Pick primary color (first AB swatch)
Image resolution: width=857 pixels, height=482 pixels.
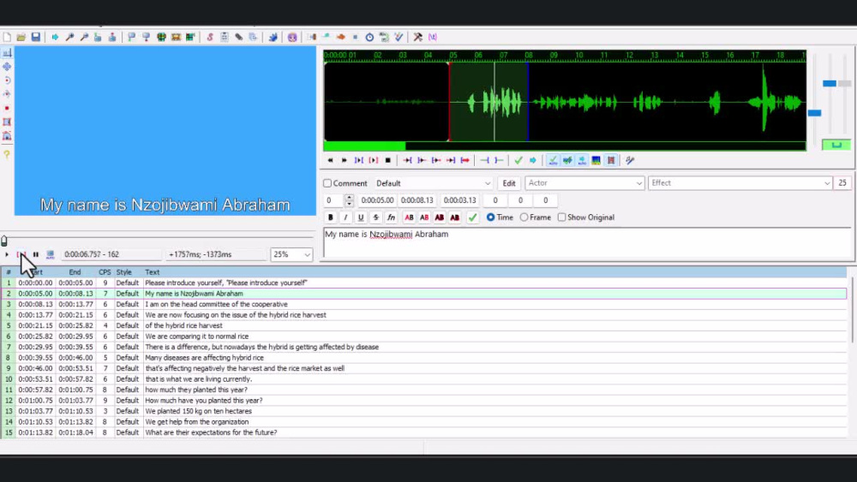tap(409, 217)
